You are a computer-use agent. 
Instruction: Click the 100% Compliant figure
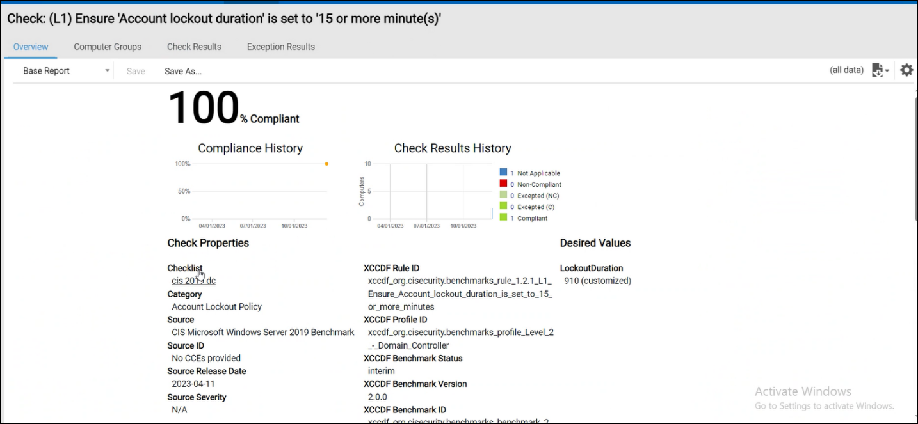coord(234,107)
